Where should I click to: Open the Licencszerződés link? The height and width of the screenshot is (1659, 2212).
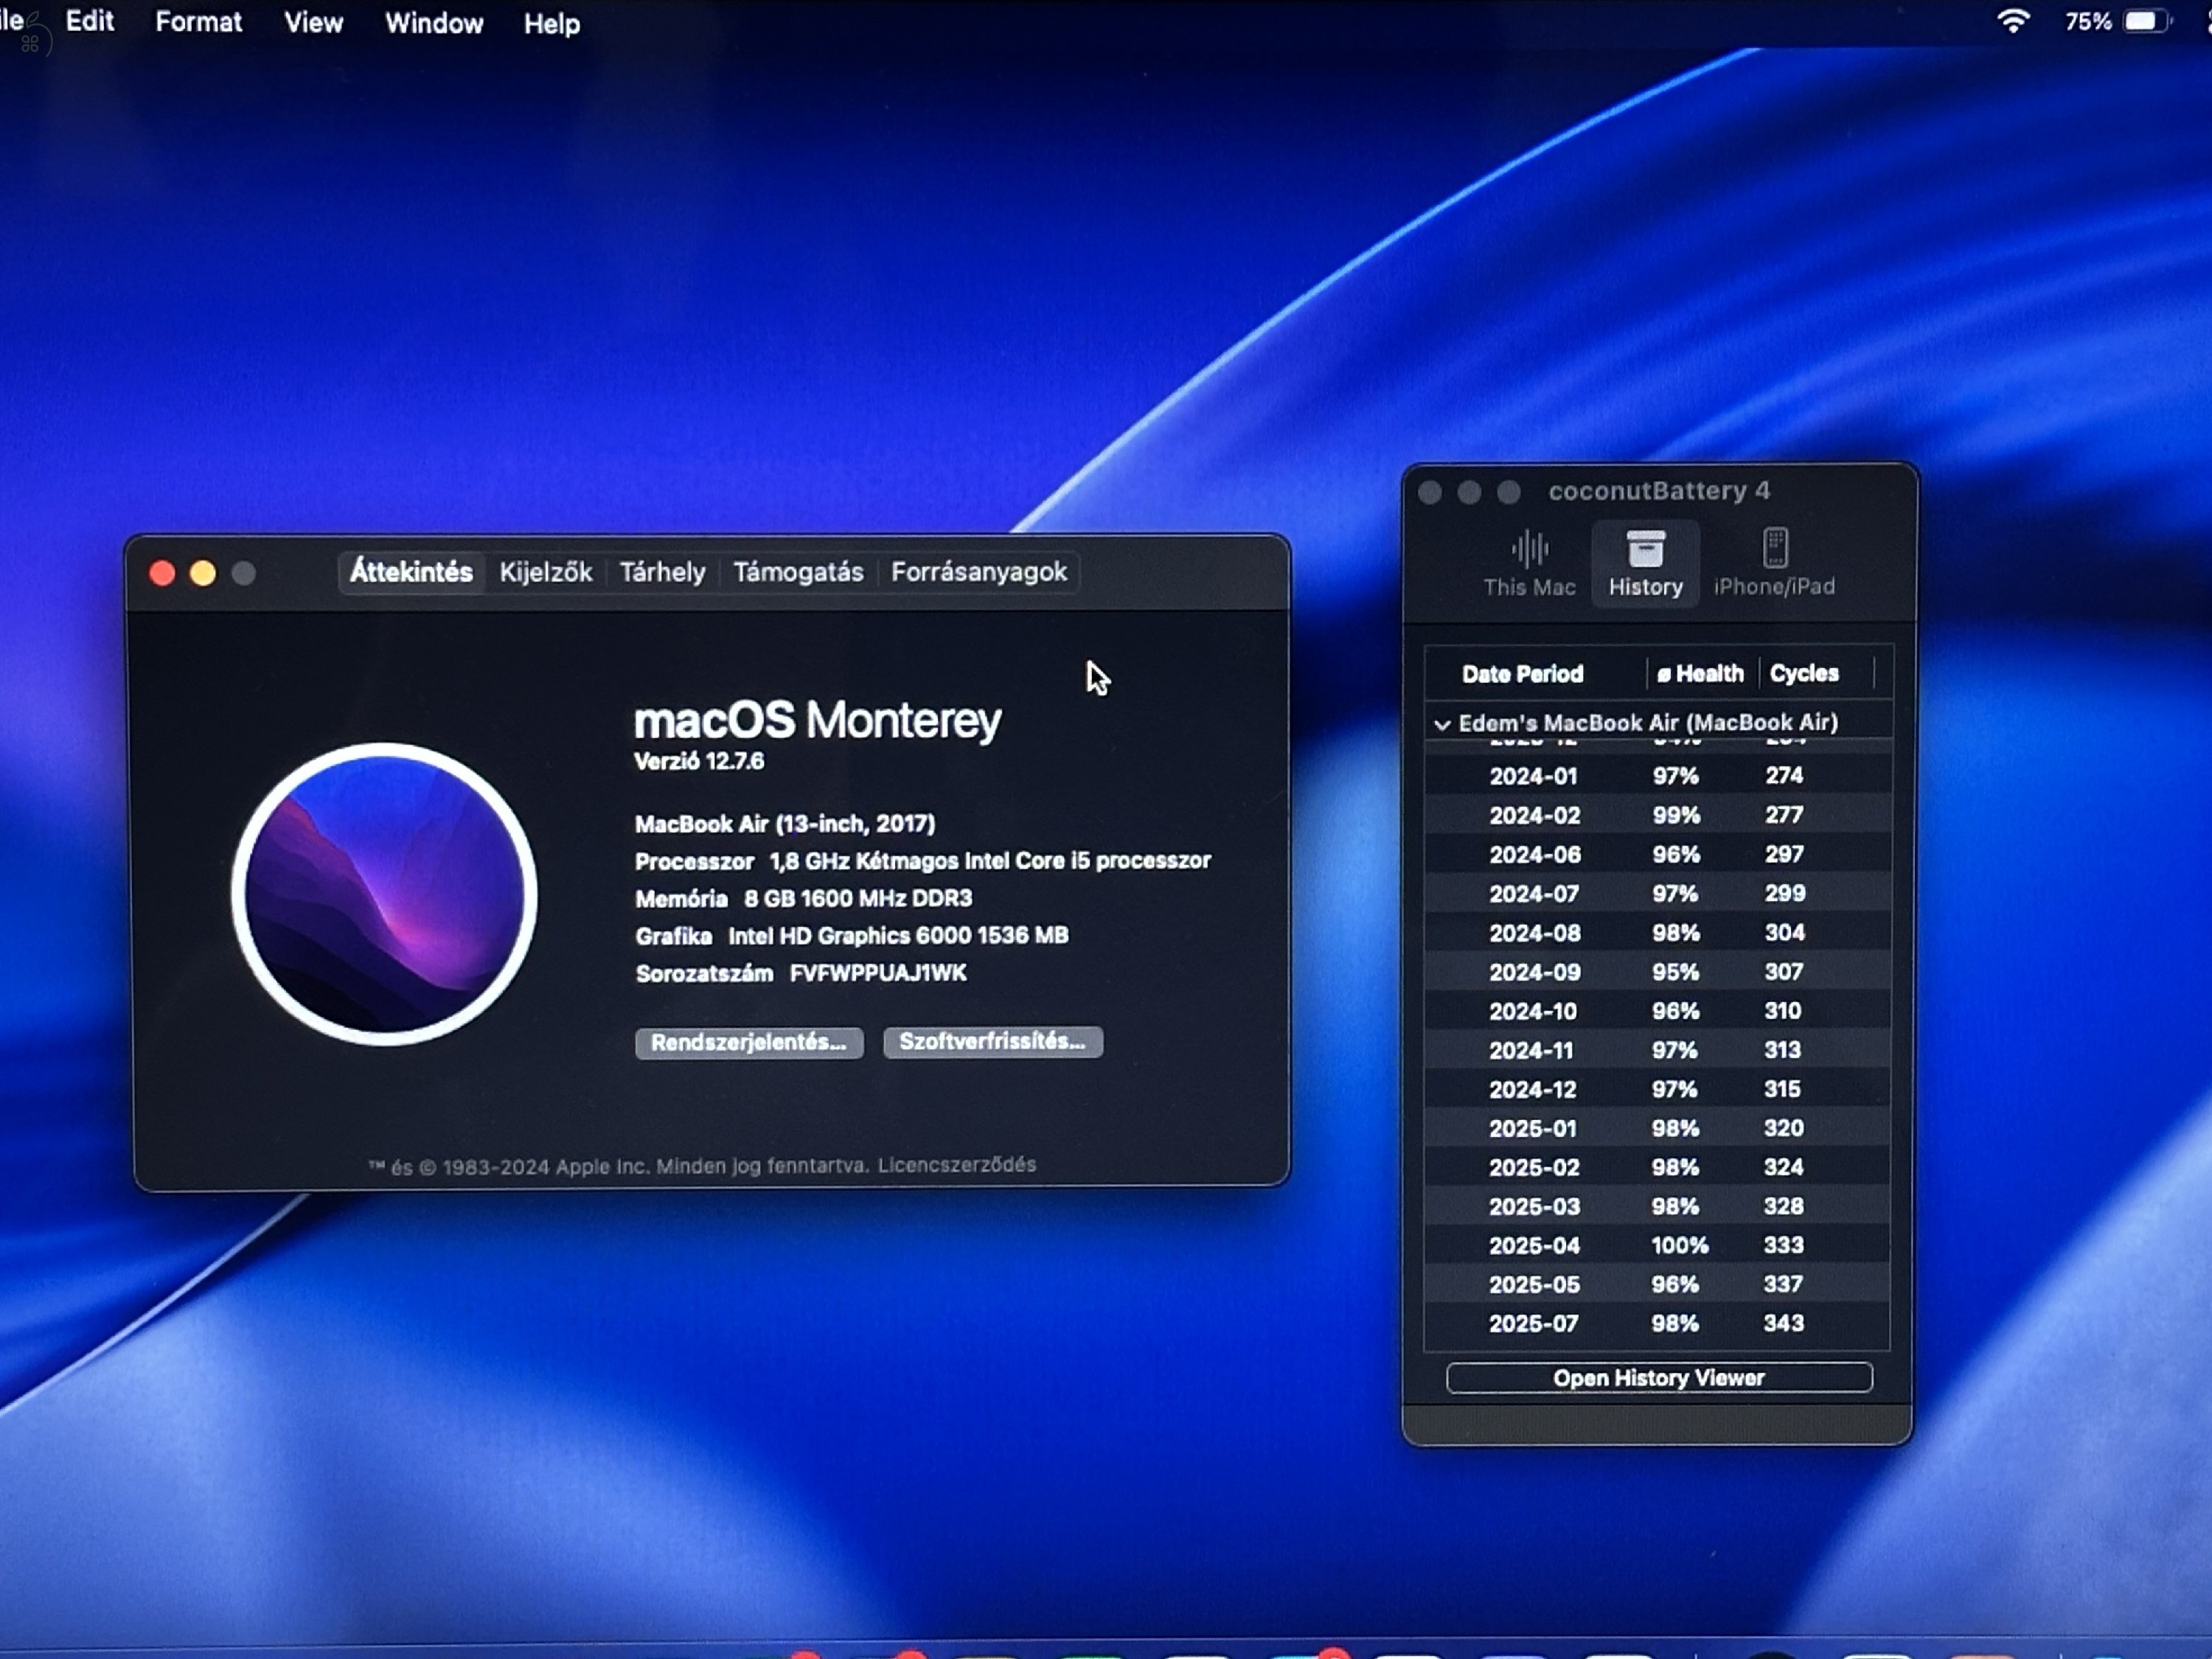[x=957, y=1165]
